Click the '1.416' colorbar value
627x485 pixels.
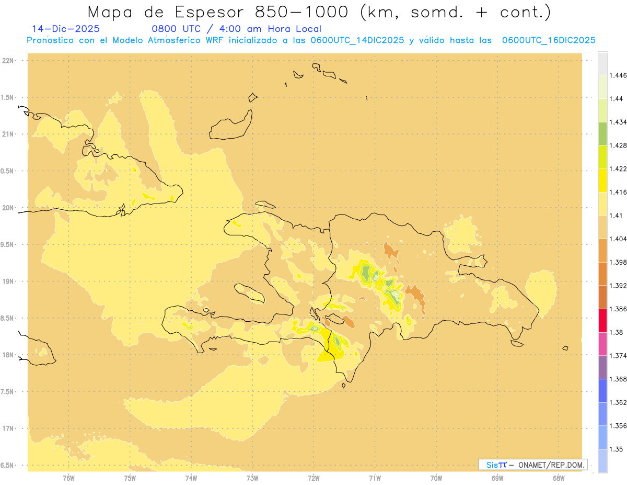618,192
